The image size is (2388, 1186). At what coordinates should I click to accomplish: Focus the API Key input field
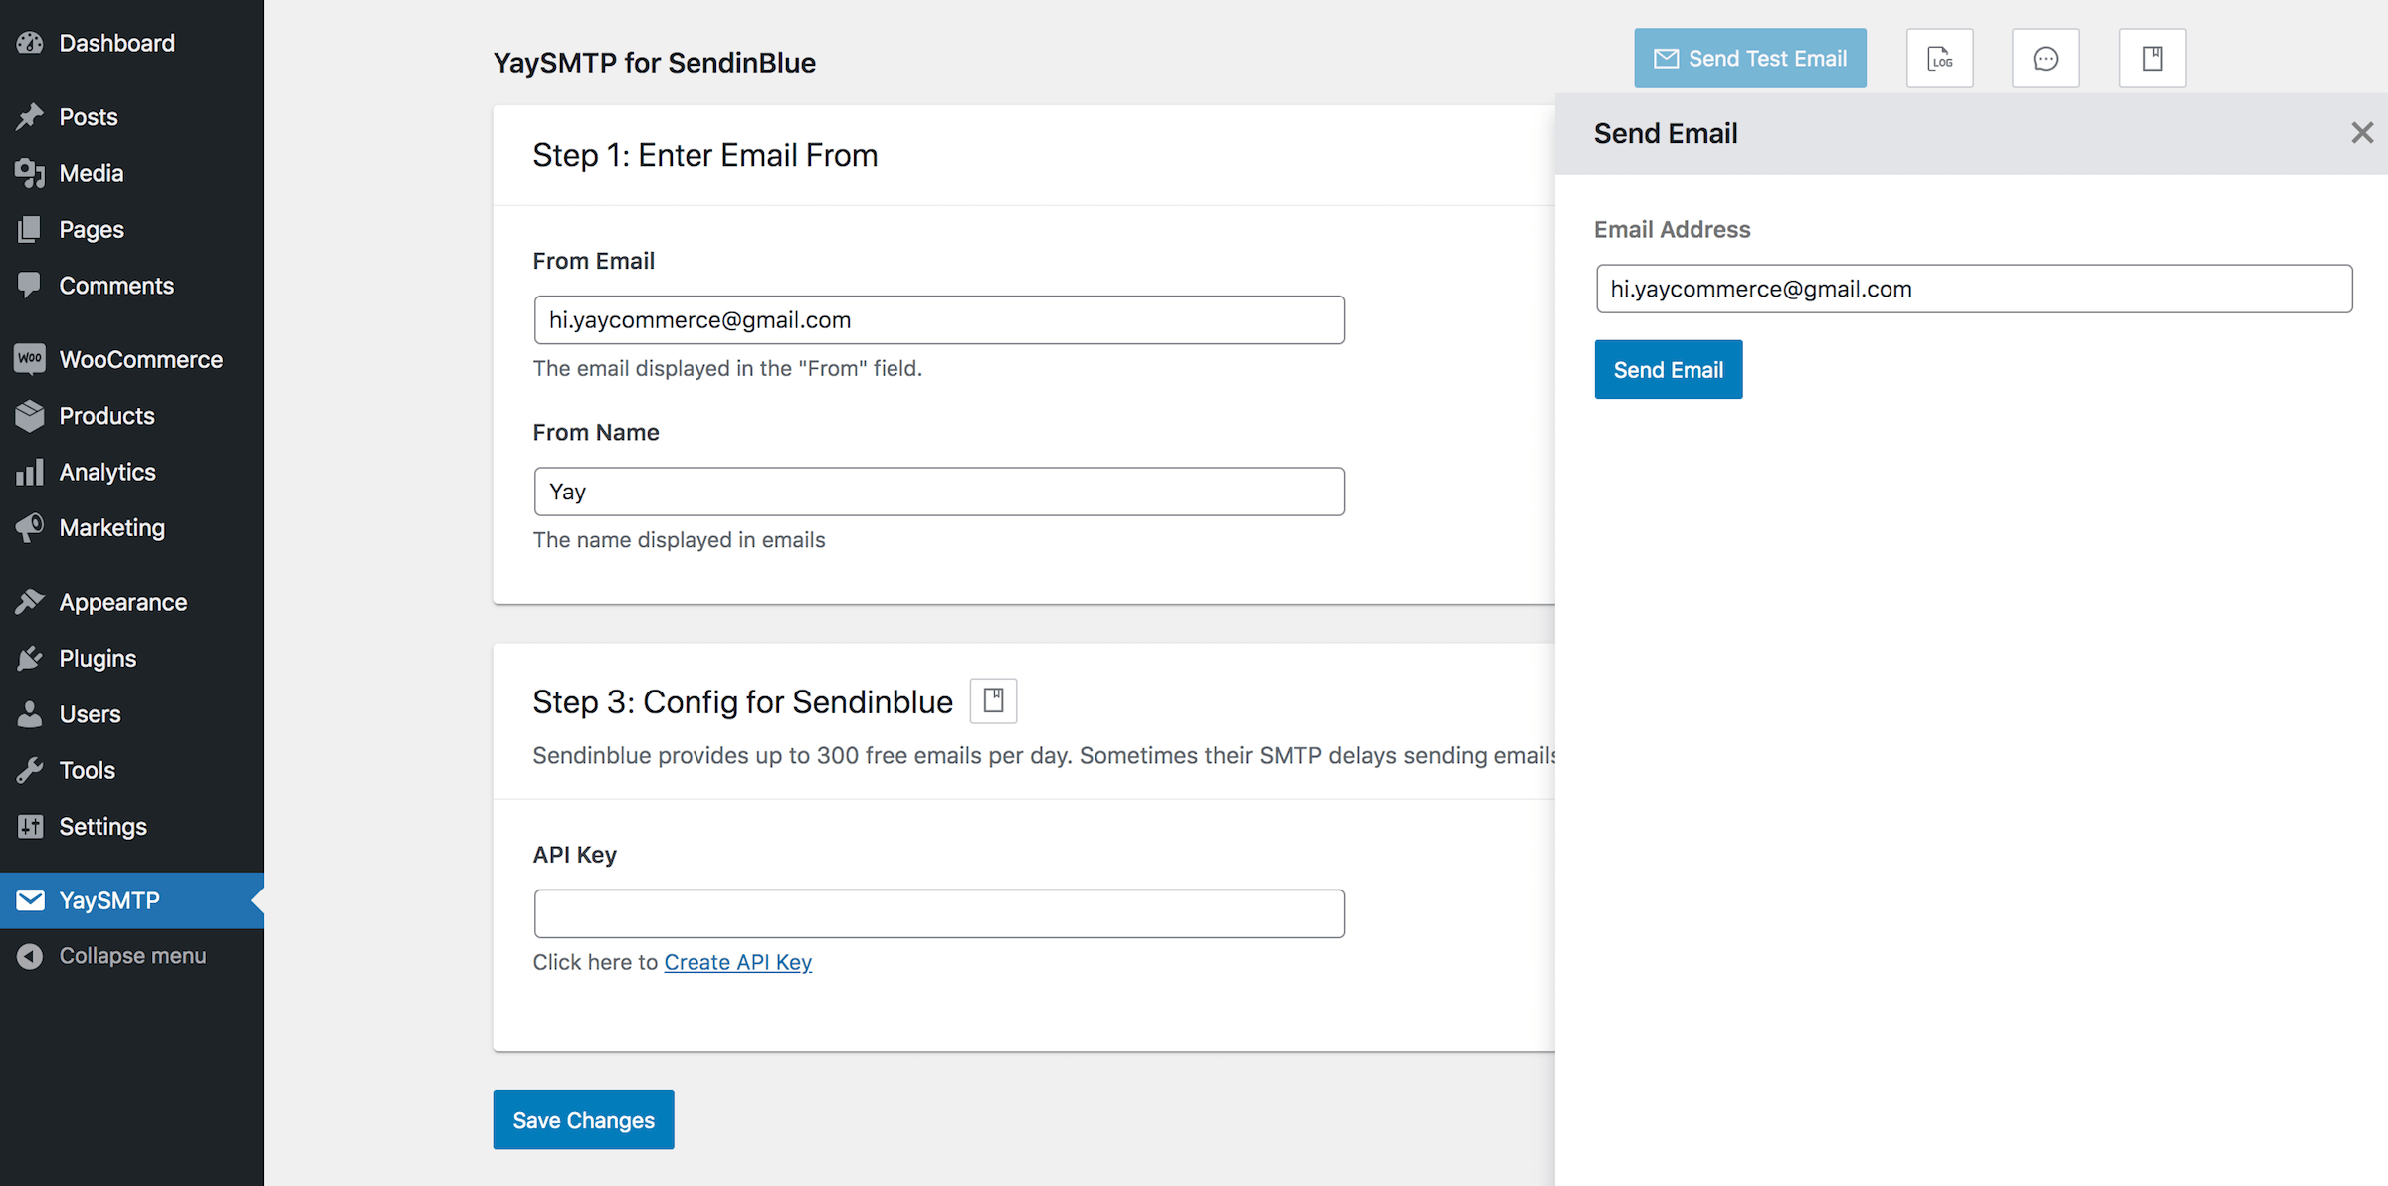click(939, 913)
